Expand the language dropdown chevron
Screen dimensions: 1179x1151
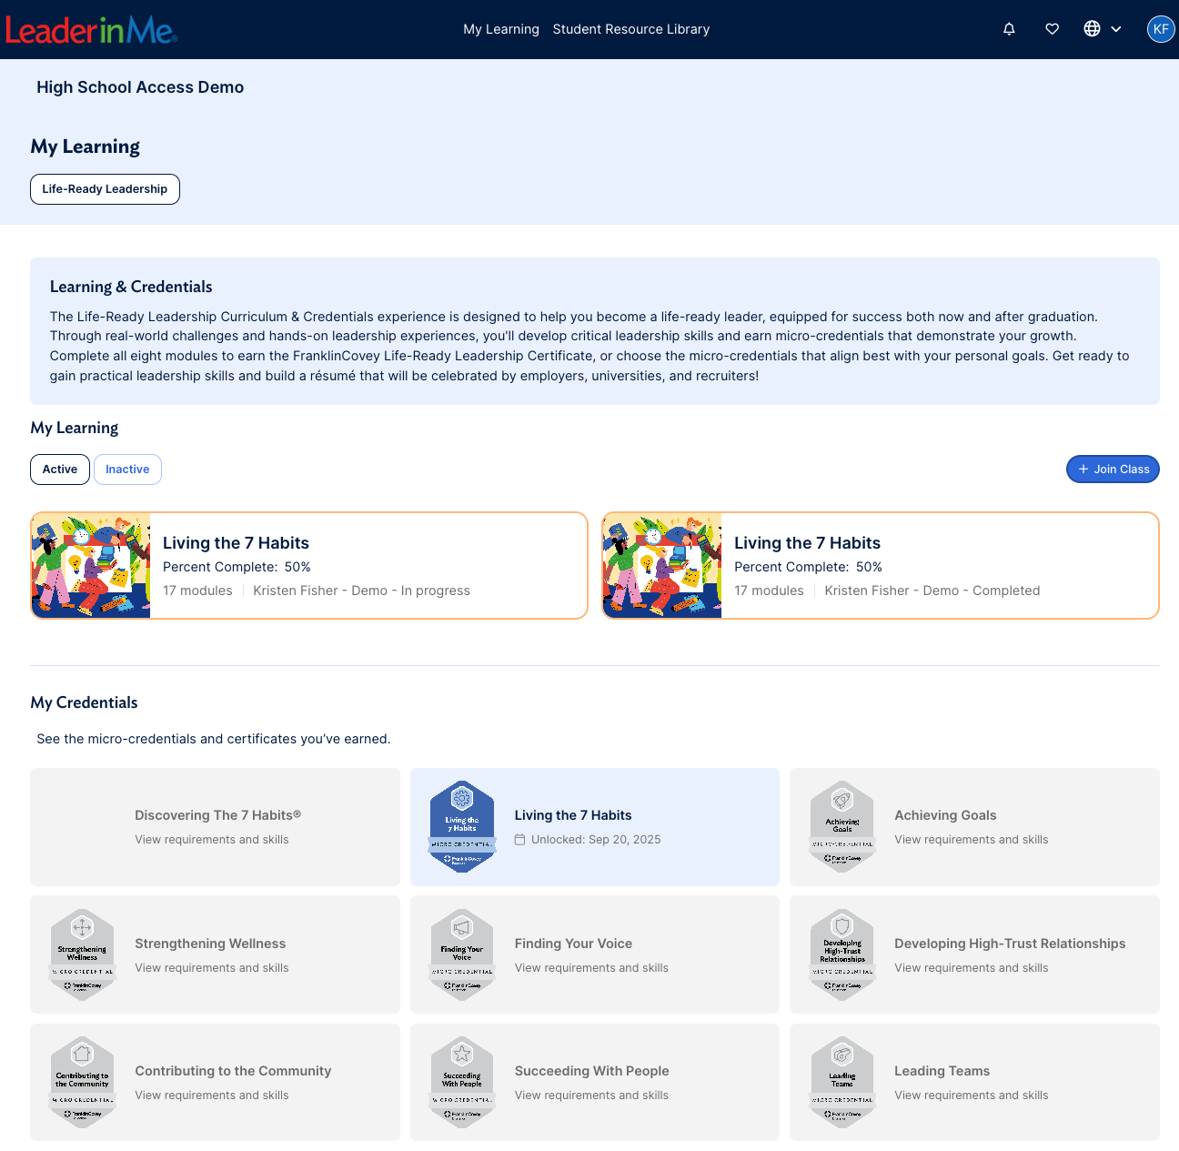[1116, 29]
